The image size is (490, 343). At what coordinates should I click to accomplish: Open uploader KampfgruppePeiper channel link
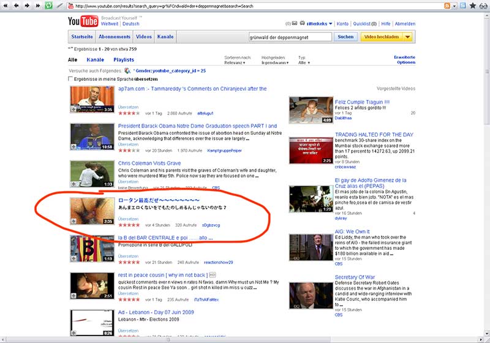pos(224,151)
